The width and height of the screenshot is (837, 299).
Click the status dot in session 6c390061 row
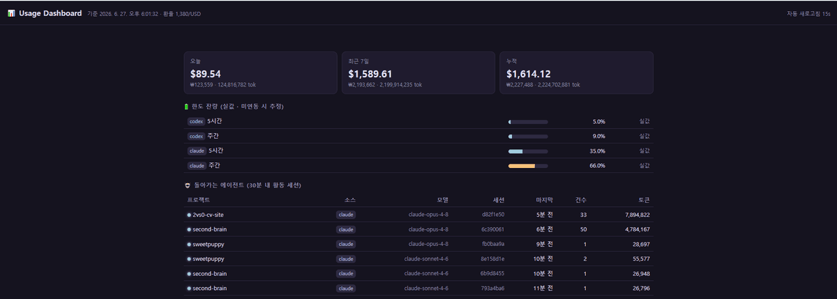[189, 229]
